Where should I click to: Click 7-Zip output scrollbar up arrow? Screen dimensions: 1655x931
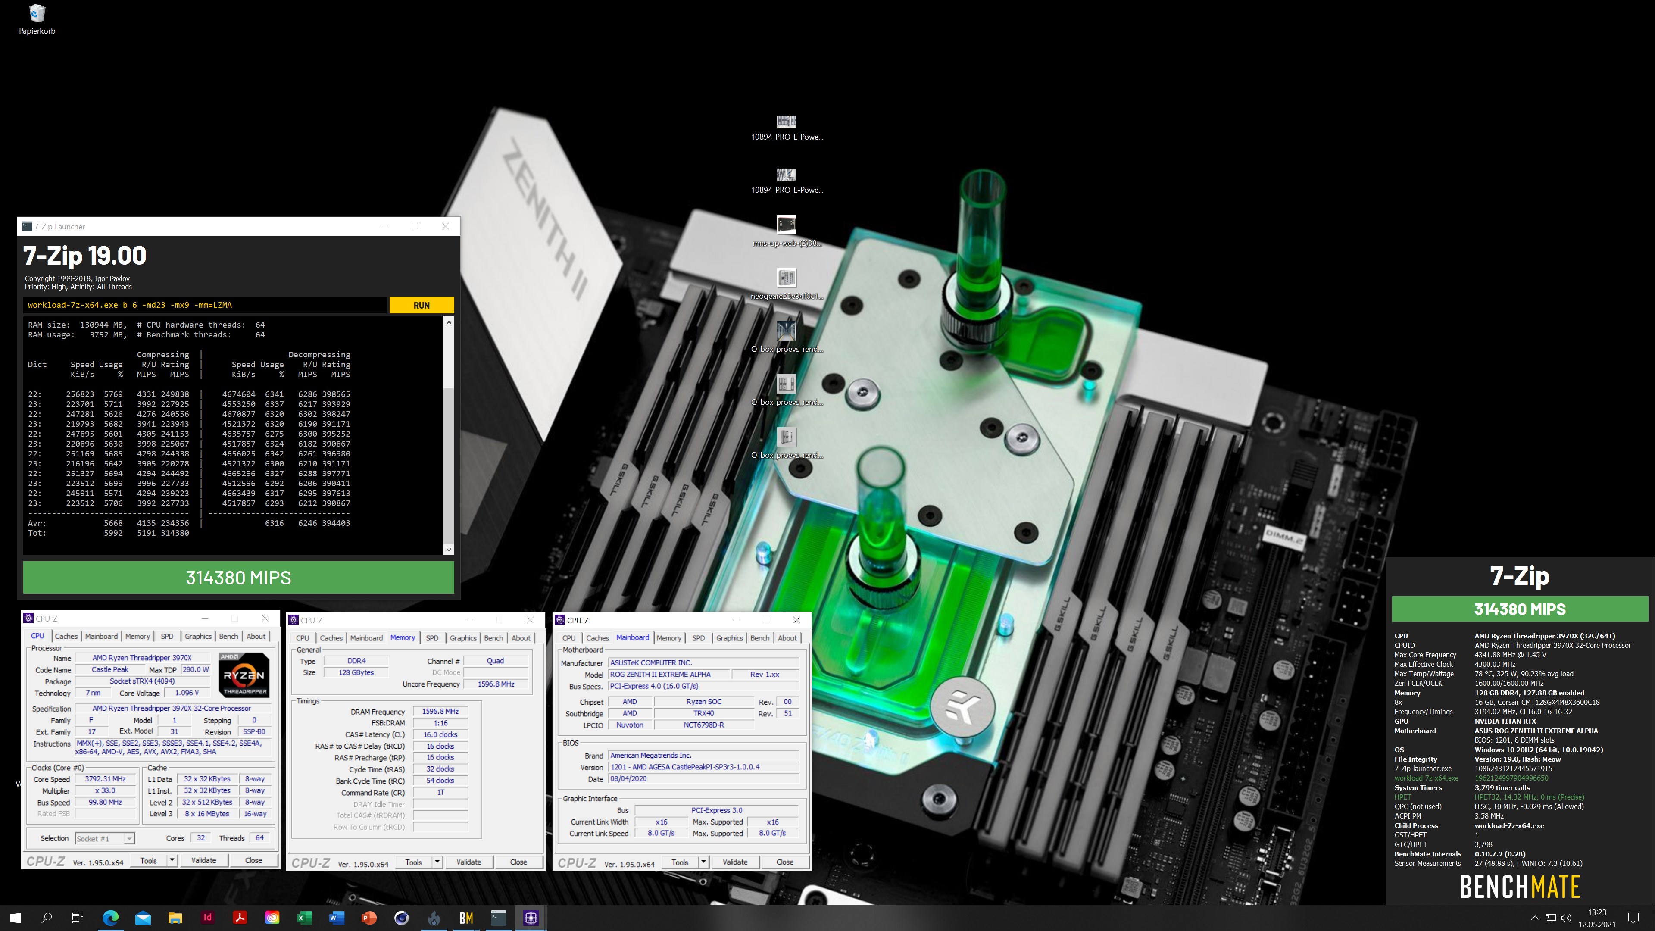448,322
